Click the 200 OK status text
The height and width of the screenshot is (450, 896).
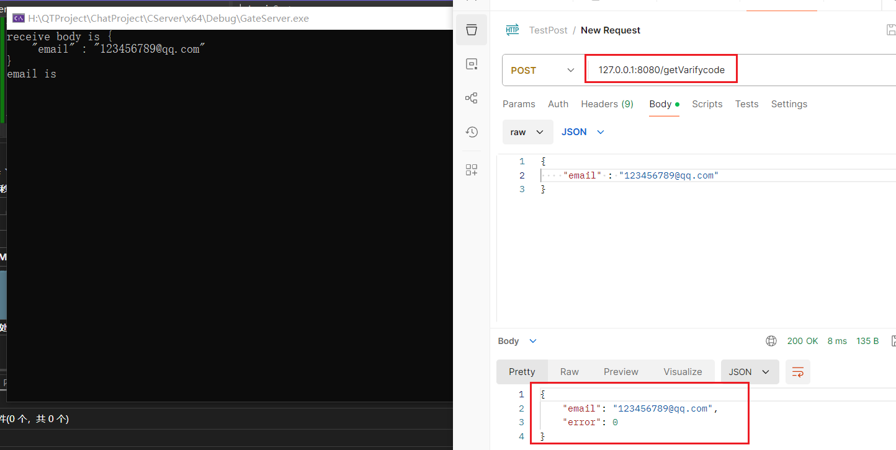click(x=802, y=341)
